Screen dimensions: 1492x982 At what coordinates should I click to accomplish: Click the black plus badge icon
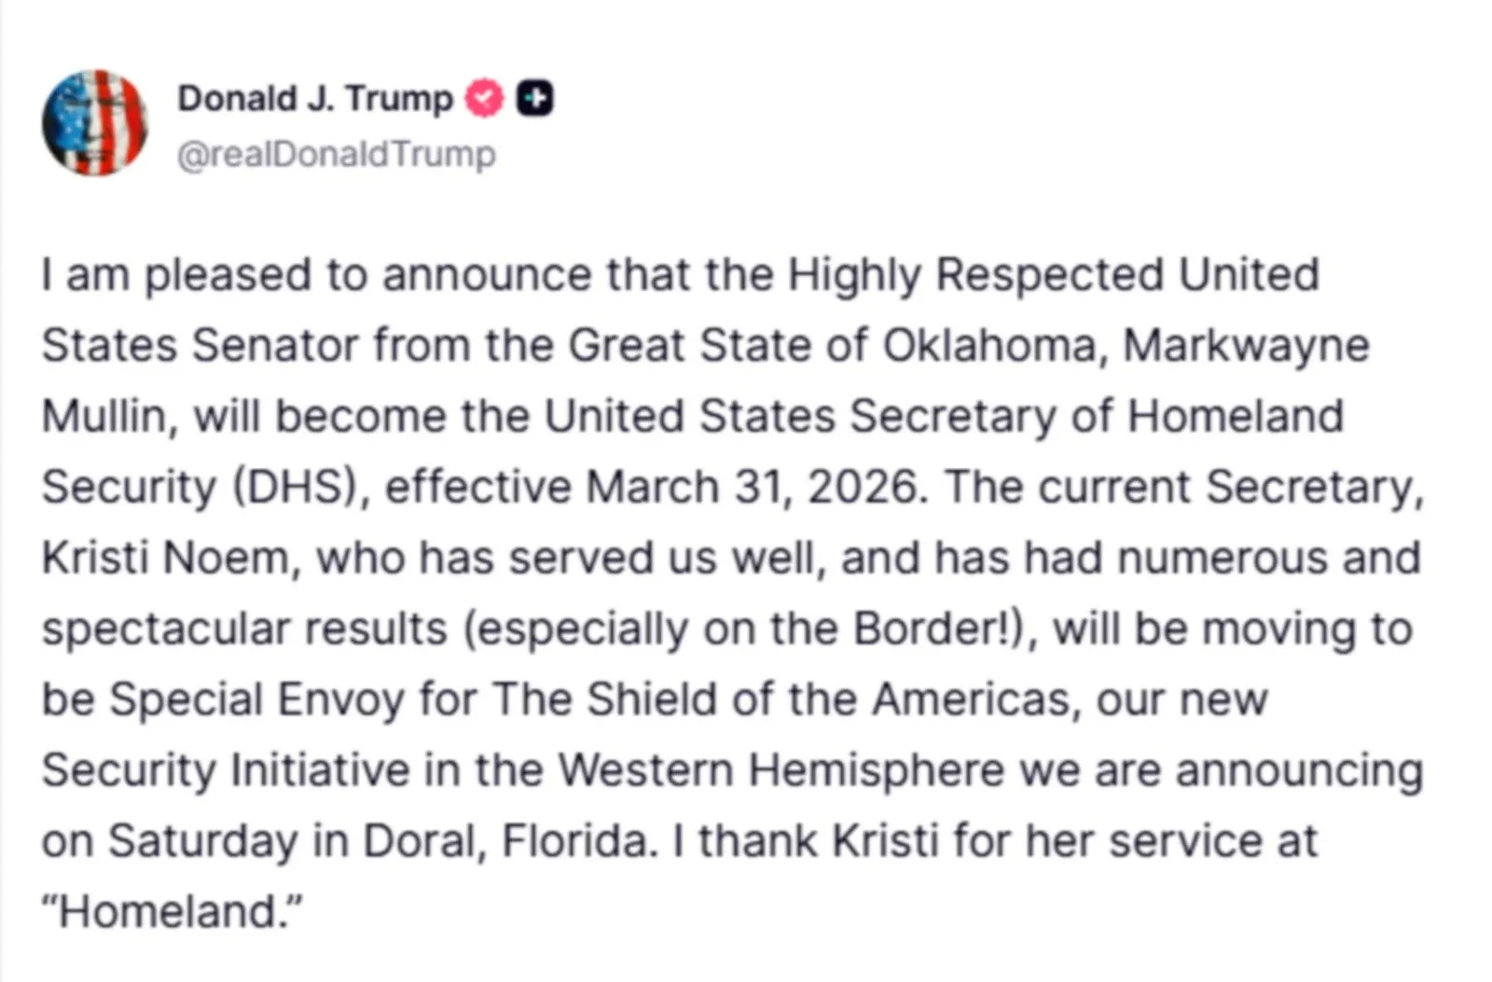tap(535, 98)
